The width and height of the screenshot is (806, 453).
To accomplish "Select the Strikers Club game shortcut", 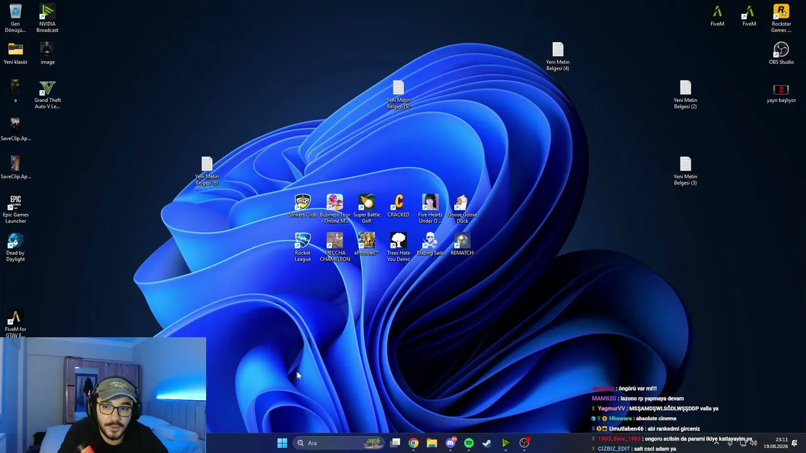I will (302, 206).
